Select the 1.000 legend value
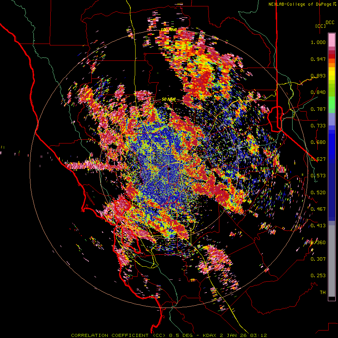This screenshot has height=338, width=338. tap(318, 42)
